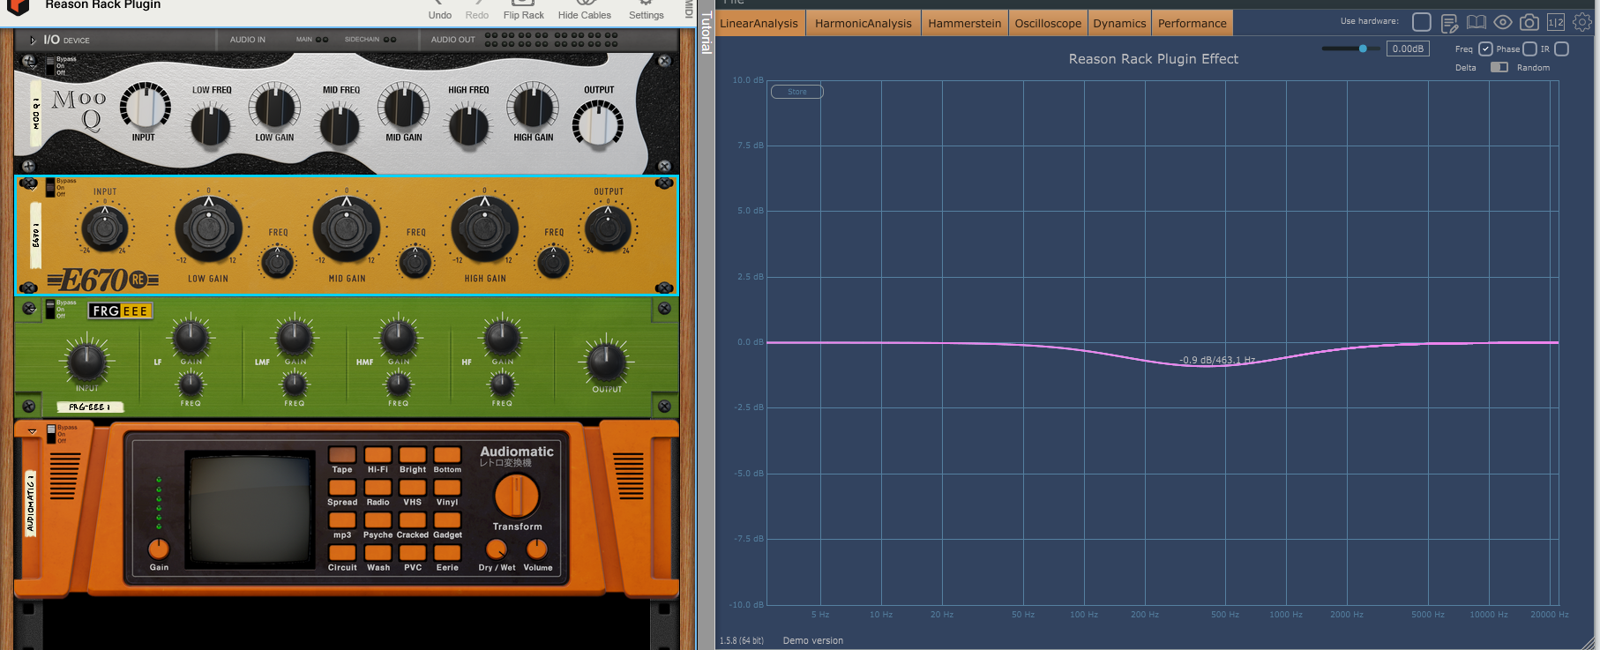
Task: Click the Moo Q OUTPUT knob
Action: tap(597, 123)
